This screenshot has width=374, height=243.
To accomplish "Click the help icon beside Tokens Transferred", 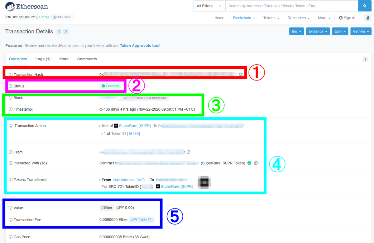I will pyautogui.click(x=11, y=180).
